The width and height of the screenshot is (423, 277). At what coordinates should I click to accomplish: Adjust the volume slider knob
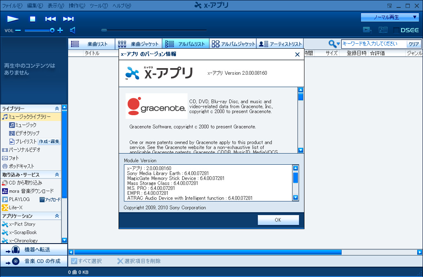click(52, 31)
